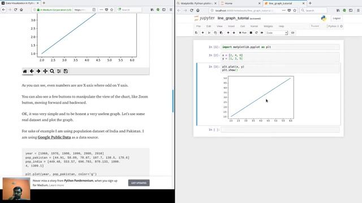362x203 pixels.
Task: Click the Logout button
Action: pyautogui.click(x=337, y=18)
